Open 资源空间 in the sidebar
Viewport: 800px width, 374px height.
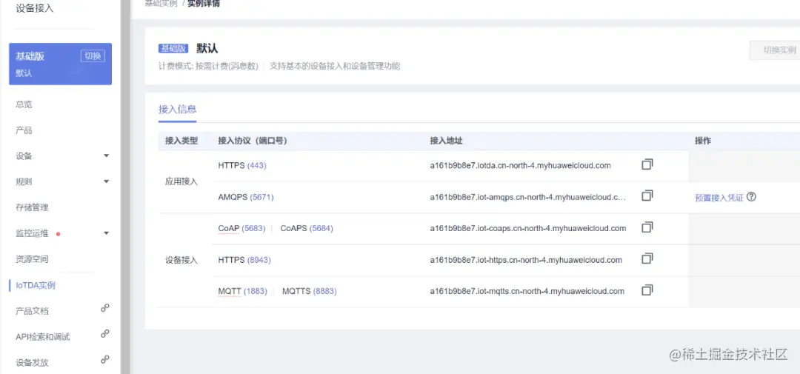[x=32, y=259]
